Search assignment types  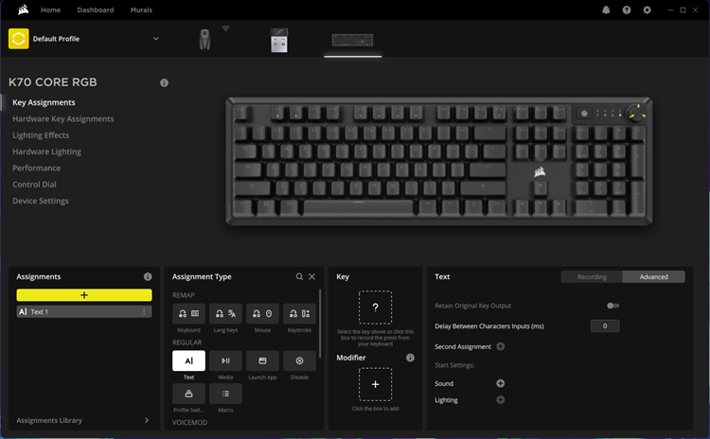click(x=299, y=276)
